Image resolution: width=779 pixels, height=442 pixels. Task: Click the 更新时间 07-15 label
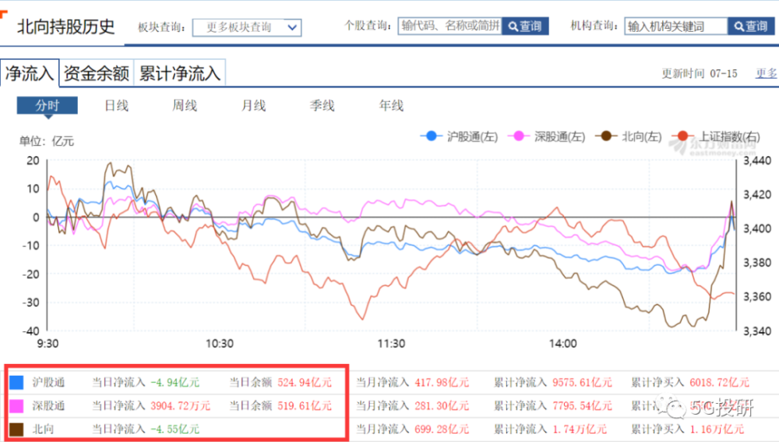pyautogui.click(x=700, y=73)
